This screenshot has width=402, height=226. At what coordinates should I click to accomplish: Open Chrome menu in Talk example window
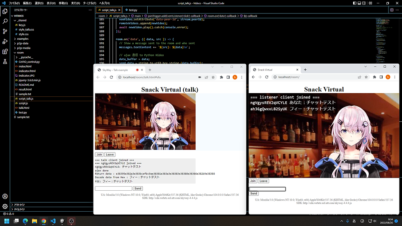242,77
